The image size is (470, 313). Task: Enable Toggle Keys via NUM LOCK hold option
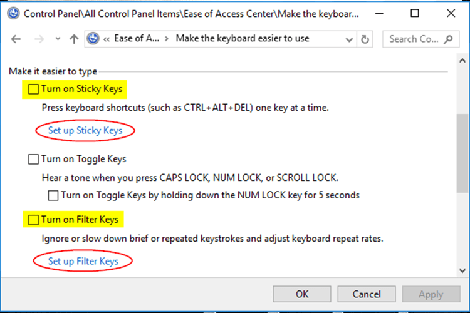[53, 195]
